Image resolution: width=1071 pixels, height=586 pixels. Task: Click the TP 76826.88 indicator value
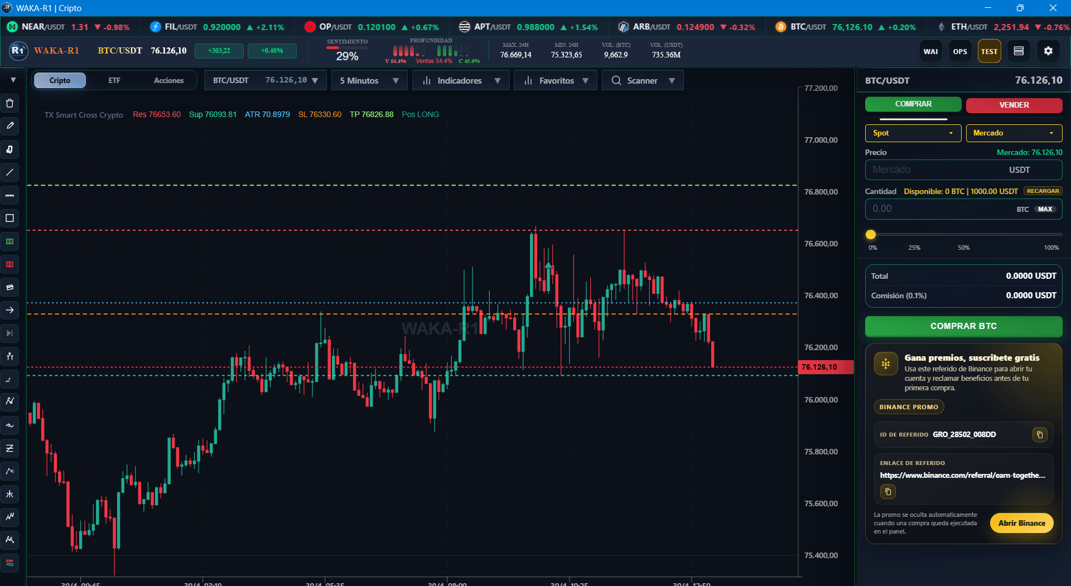[x=372, y=114]
